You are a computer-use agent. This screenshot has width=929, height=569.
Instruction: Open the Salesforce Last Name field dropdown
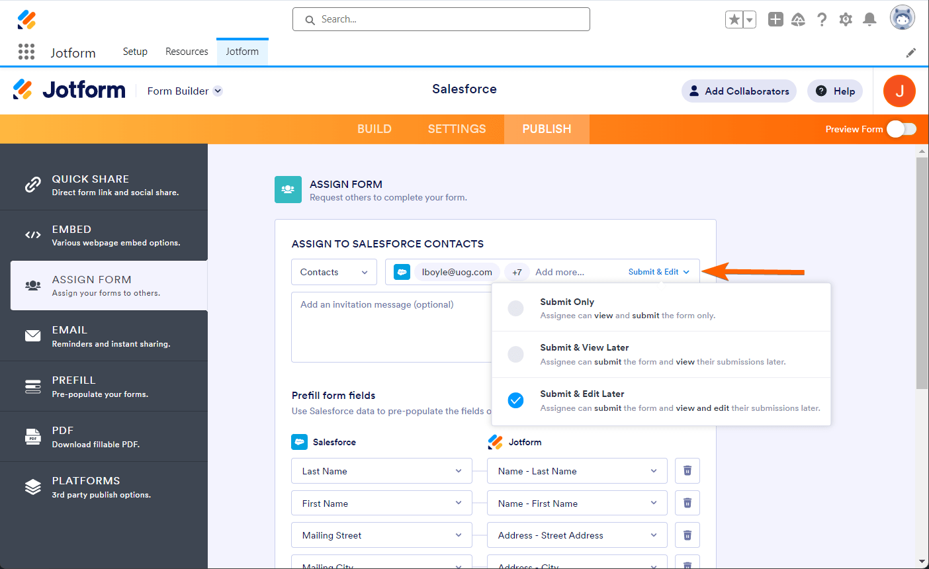tap(382, 471)
